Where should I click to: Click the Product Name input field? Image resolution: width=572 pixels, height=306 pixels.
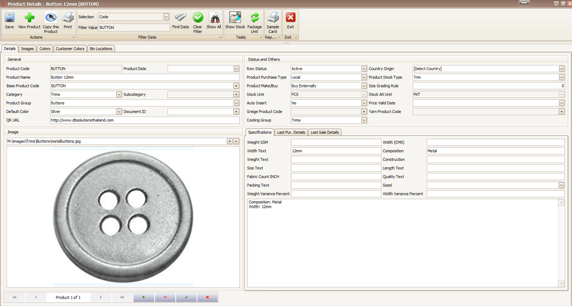144,77
